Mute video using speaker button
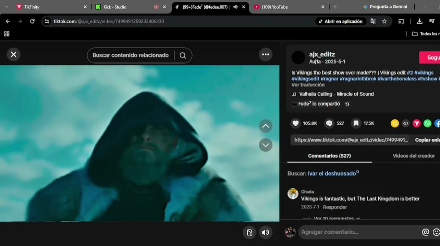Screen dimensions: 440x246 (266, 233)
